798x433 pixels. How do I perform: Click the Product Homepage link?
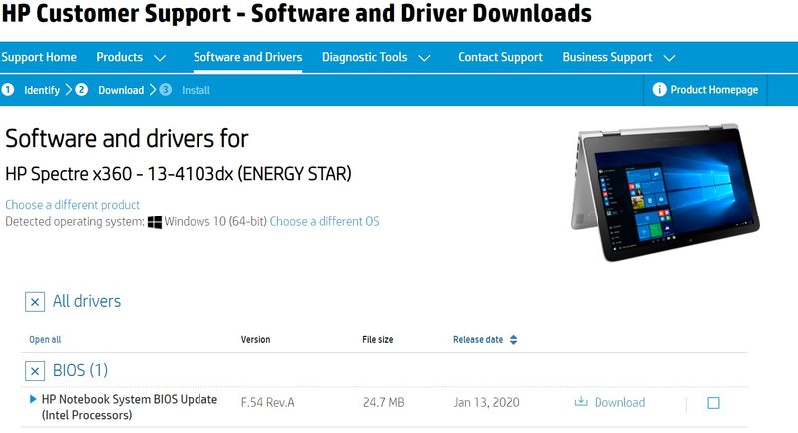[714, 90]
